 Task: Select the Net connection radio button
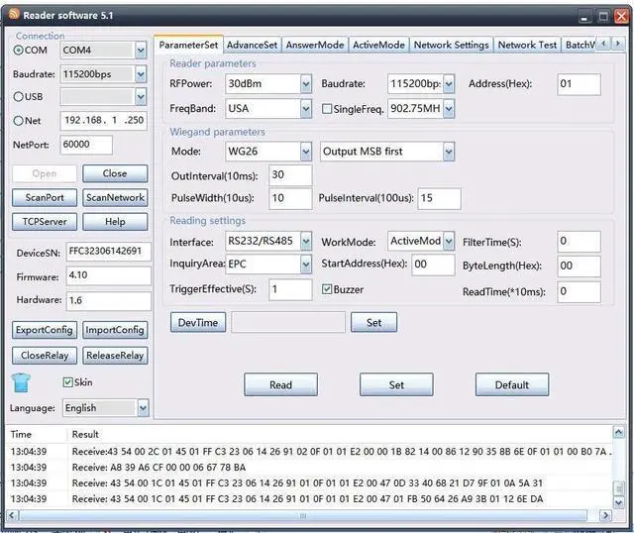coord(19,120)
